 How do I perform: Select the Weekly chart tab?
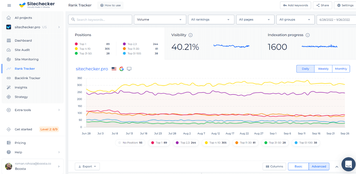[323, 69]
